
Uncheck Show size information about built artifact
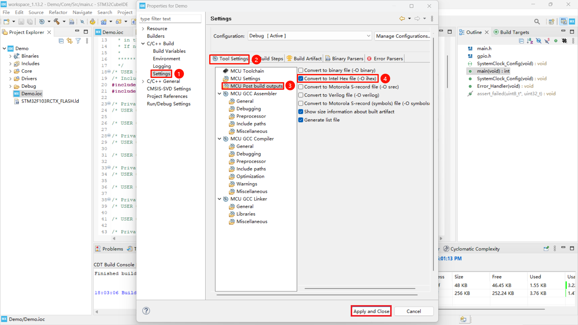301,112
